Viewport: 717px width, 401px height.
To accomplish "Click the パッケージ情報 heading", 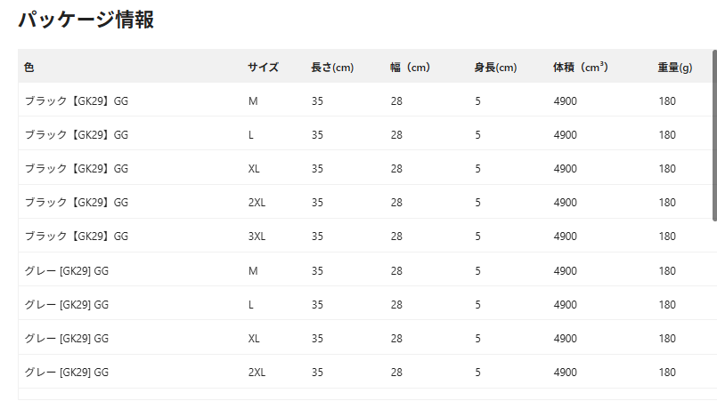I will click(86, 20).
